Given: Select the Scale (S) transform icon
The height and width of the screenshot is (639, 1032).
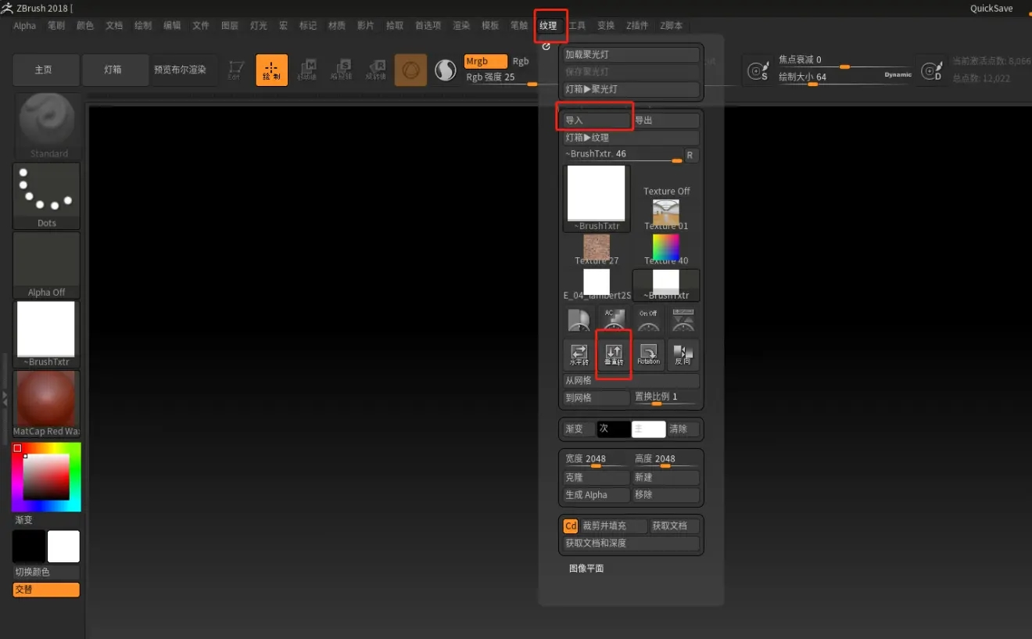Looking at the screenshot, I should [341, 70].
